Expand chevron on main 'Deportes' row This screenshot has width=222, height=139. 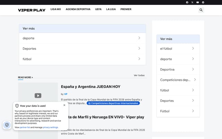click(x=139, y=48)
